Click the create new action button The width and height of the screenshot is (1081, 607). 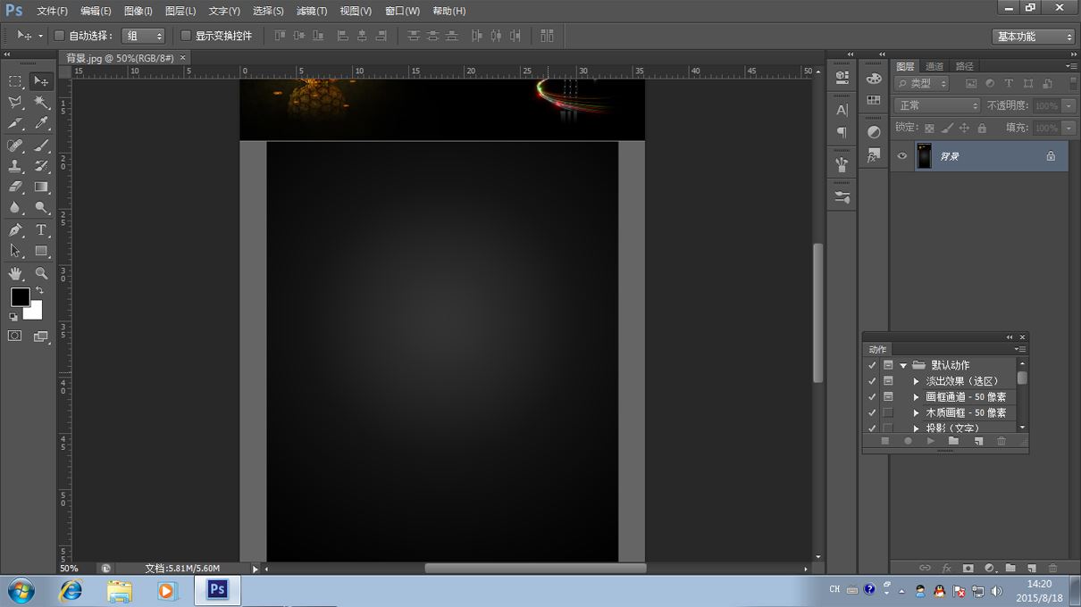point(978,441)
